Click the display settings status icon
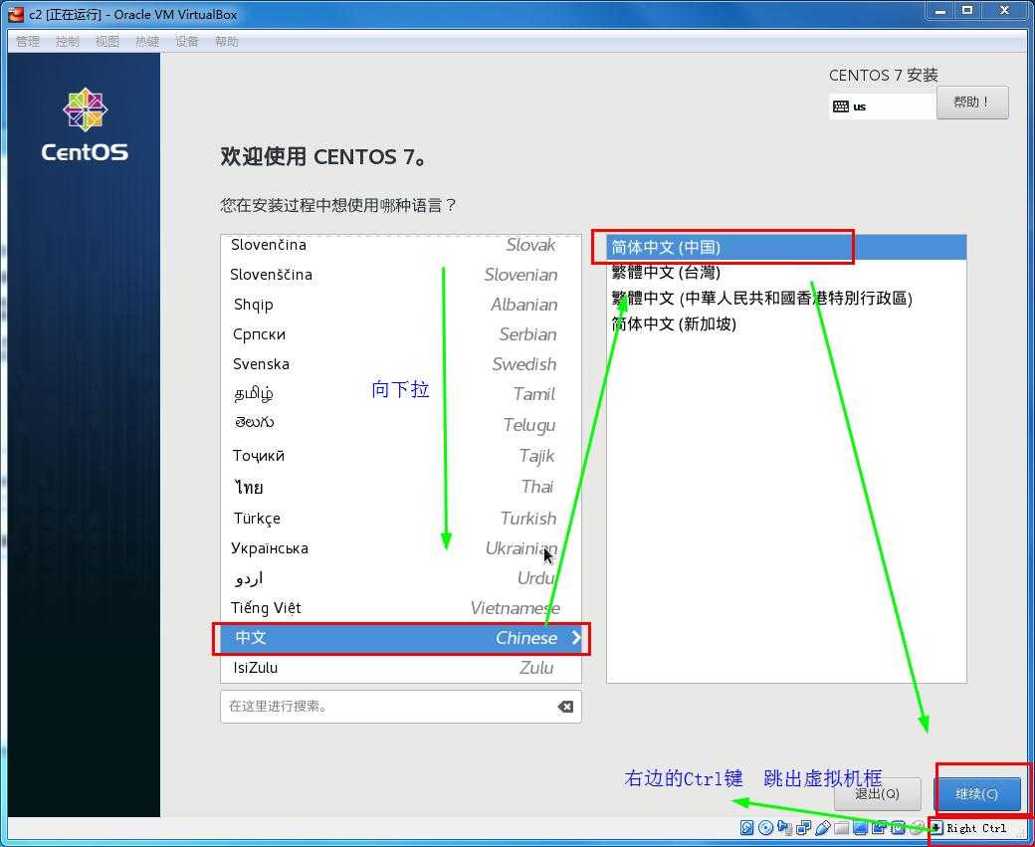Screen dimensions: 1035x847 [860, 827]
